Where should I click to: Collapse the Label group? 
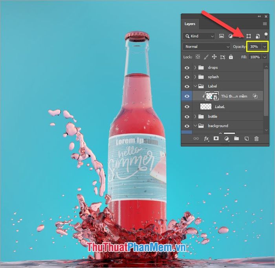pyautogui.click(x=195, y=86)
